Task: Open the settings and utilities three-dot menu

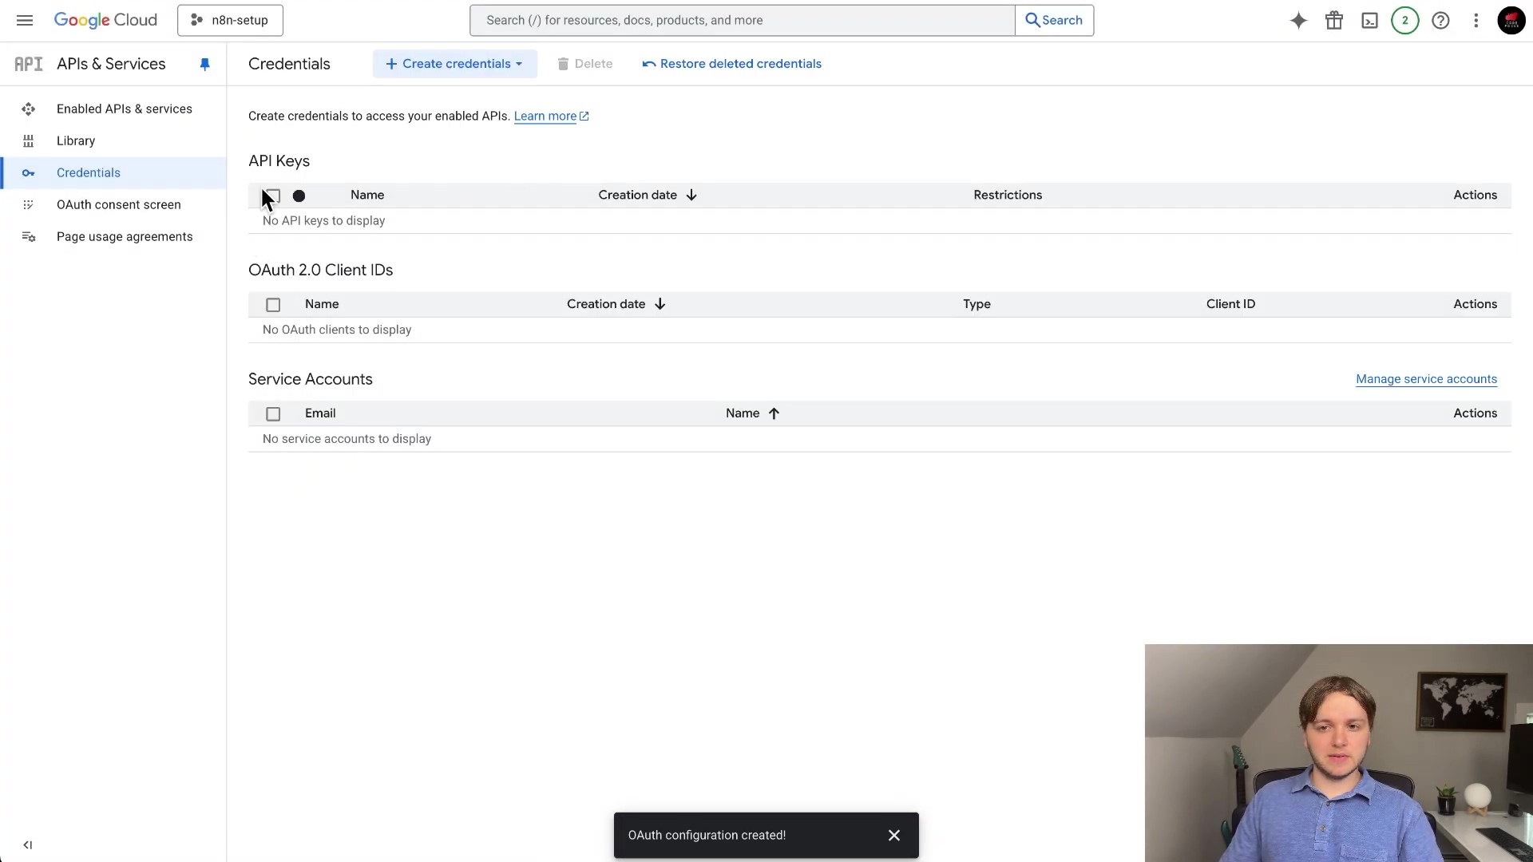Action: tap(1476, 21)
